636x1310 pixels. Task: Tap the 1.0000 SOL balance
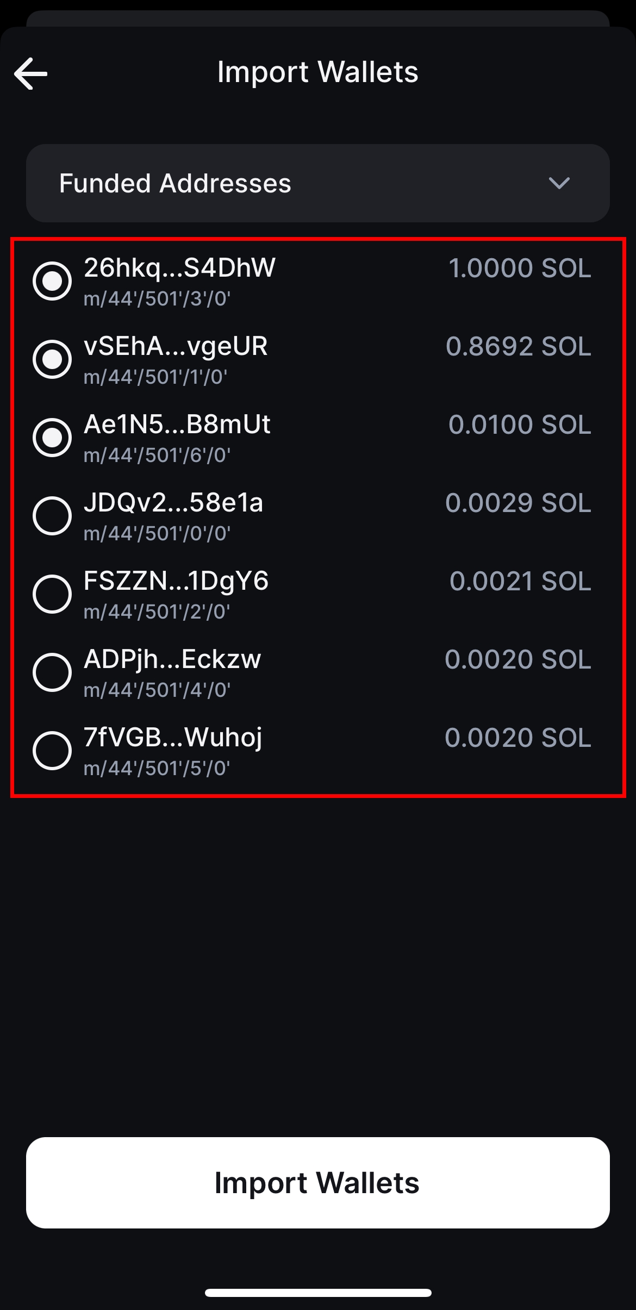(x=519, y=269)
